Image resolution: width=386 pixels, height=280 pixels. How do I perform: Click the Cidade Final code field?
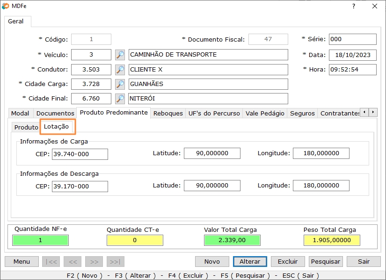tap(91, 99)
